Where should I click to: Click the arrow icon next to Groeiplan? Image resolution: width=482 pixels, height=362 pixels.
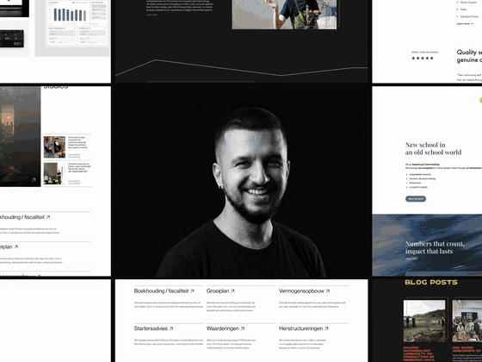232,291
